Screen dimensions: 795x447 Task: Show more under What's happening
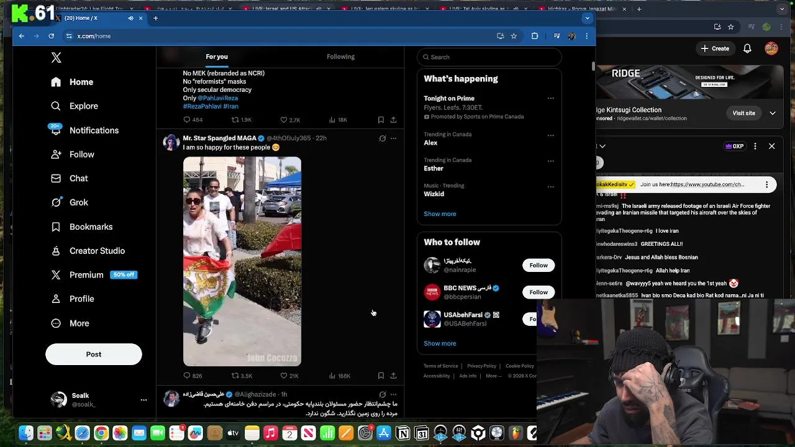tap(440, 214)
